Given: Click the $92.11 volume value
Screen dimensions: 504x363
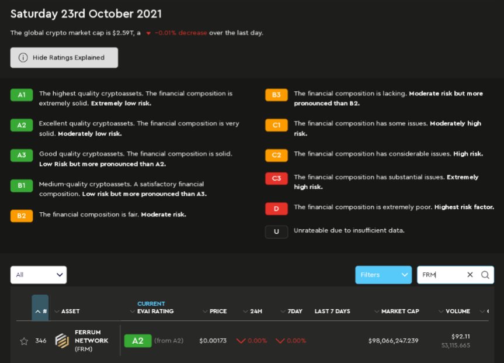Looking at the screenshot, I should click(461, 337).
